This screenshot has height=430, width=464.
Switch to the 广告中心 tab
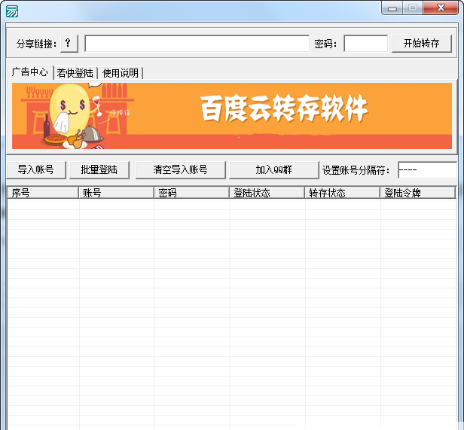pyautogui.click(x=30, y=72)
